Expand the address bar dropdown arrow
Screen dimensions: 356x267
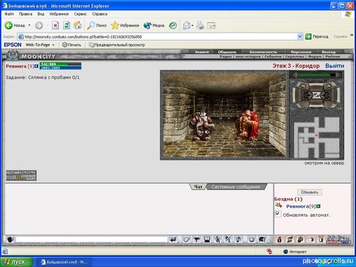click(x=300, y=37)
